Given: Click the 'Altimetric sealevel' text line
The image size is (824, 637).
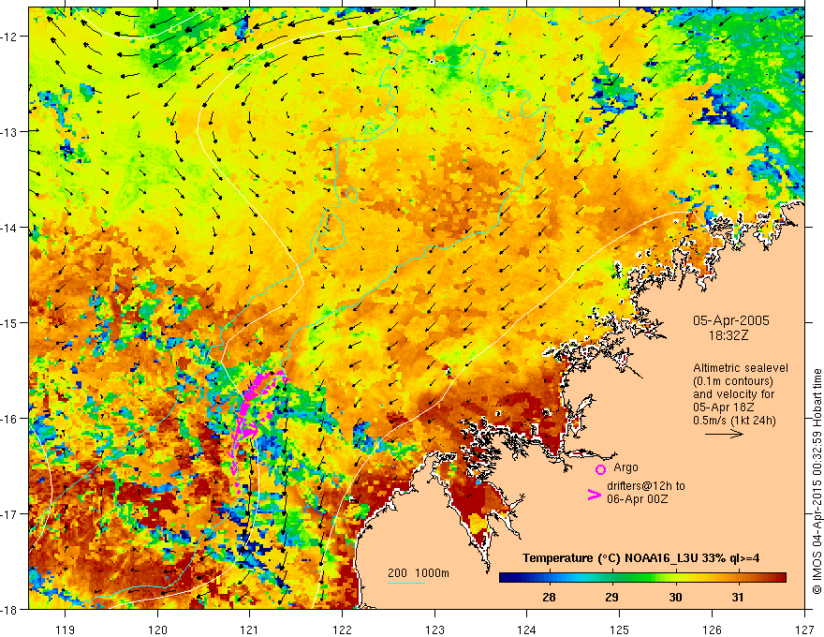Looking at the screenshot, I should (741, 368).
